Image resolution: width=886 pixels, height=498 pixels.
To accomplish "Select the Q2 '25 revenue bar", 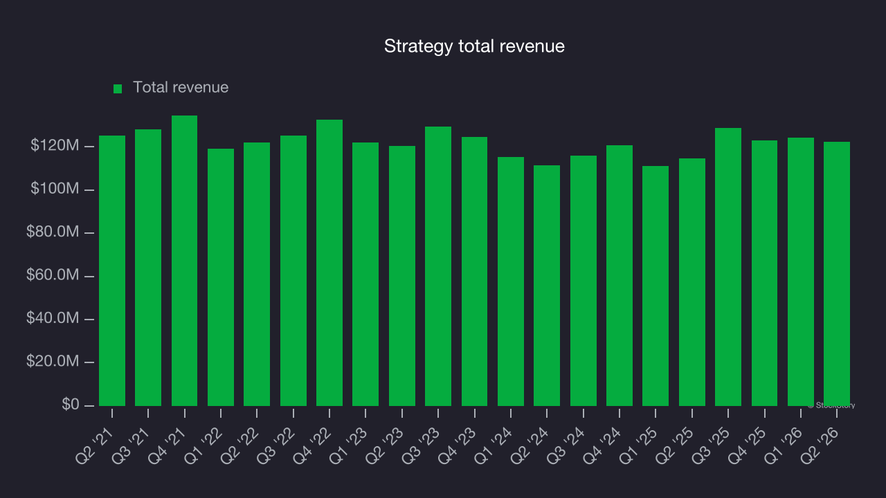I will click(x=692, y=282).
